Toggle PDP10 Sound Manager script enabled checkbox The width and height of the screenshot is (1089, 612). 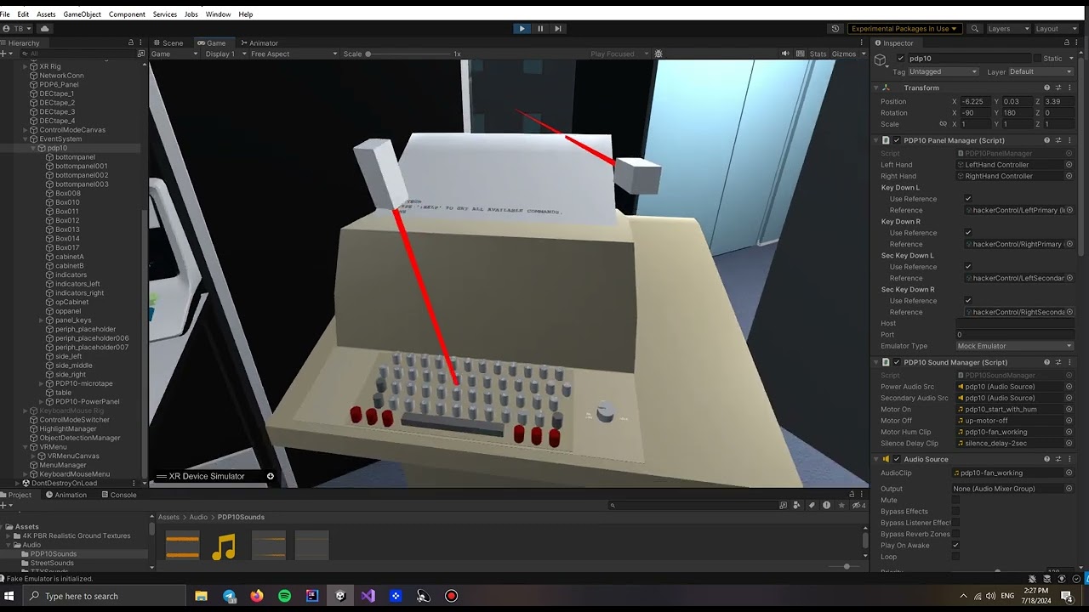coord(897,362)
